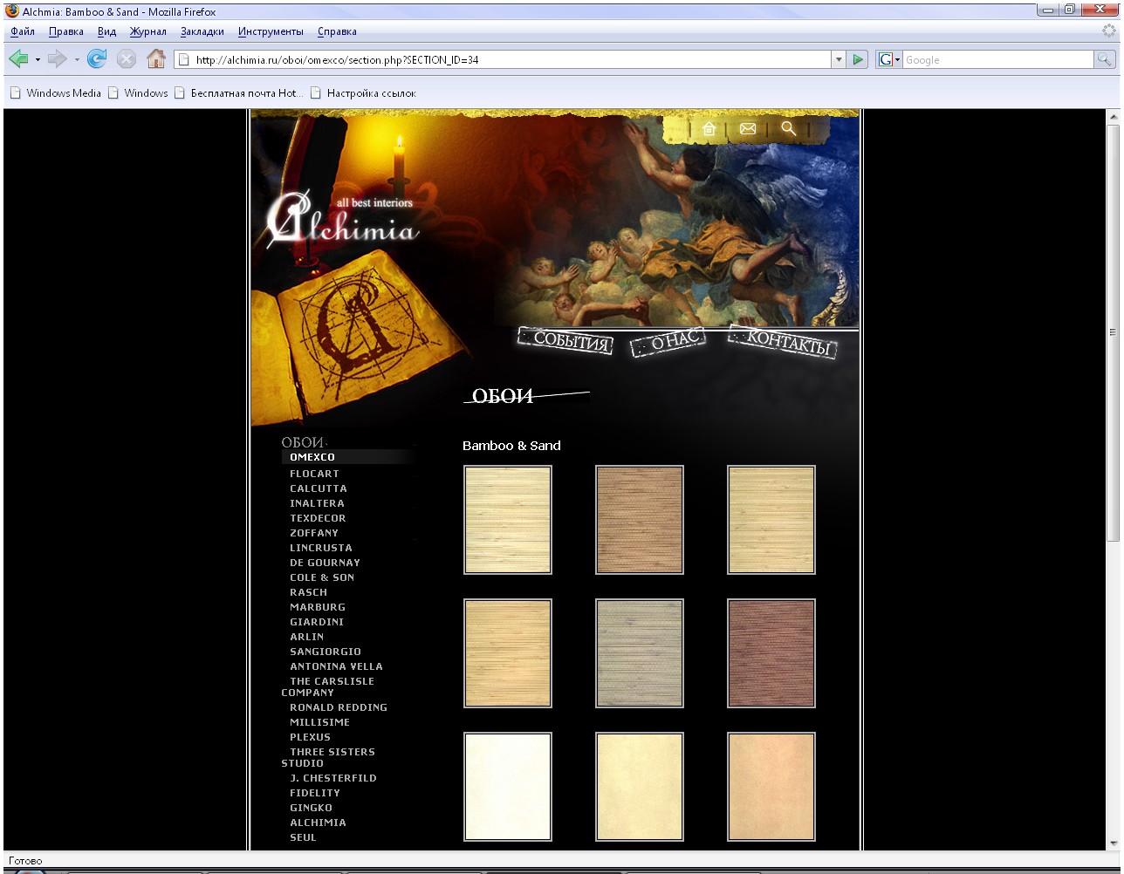
Task: Open the Файл menu
Action: [x=23, y=31]
